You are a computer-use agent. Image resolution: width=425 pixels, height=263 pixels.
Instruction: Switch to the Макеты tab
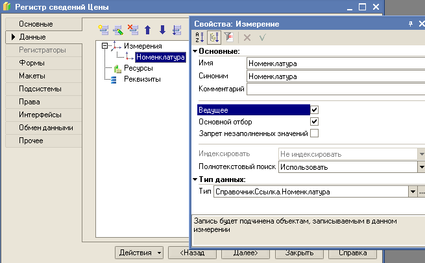[x=43, y=76]
